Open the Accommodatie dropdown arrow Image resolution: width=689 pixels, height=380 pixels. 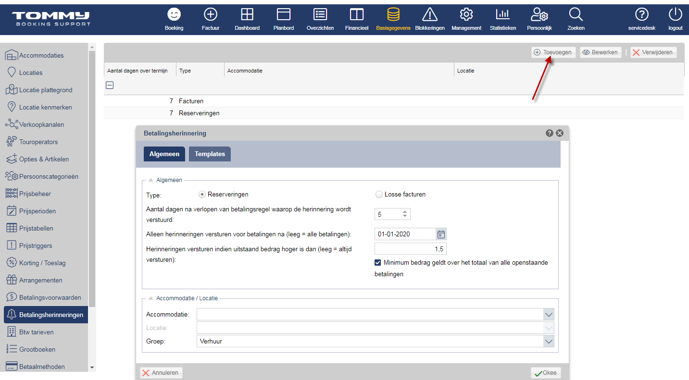[549, 314]
